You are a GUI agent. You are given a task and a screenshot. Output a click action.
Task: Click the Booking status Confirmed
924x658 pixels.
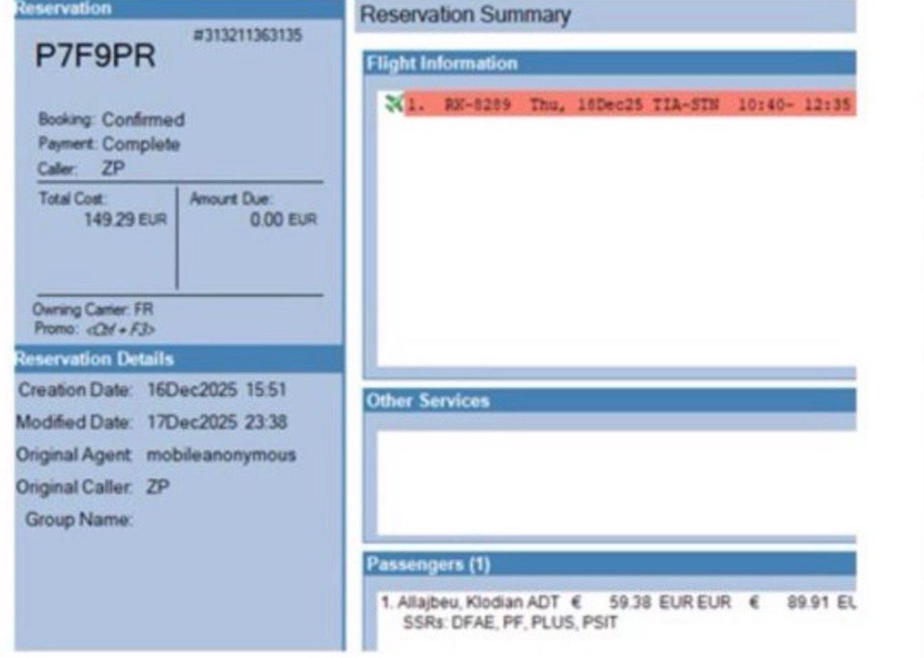[x=143, y=120]
